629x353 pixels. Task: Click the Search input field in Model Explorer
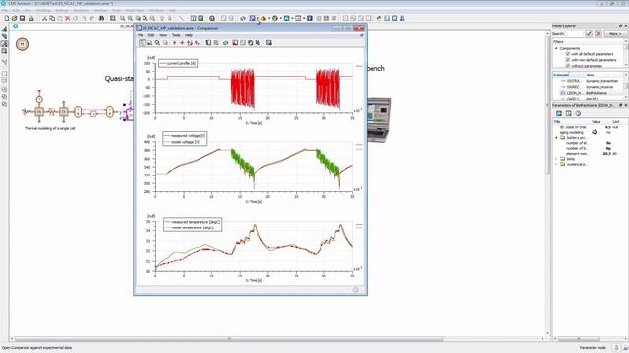pos(574,34)
